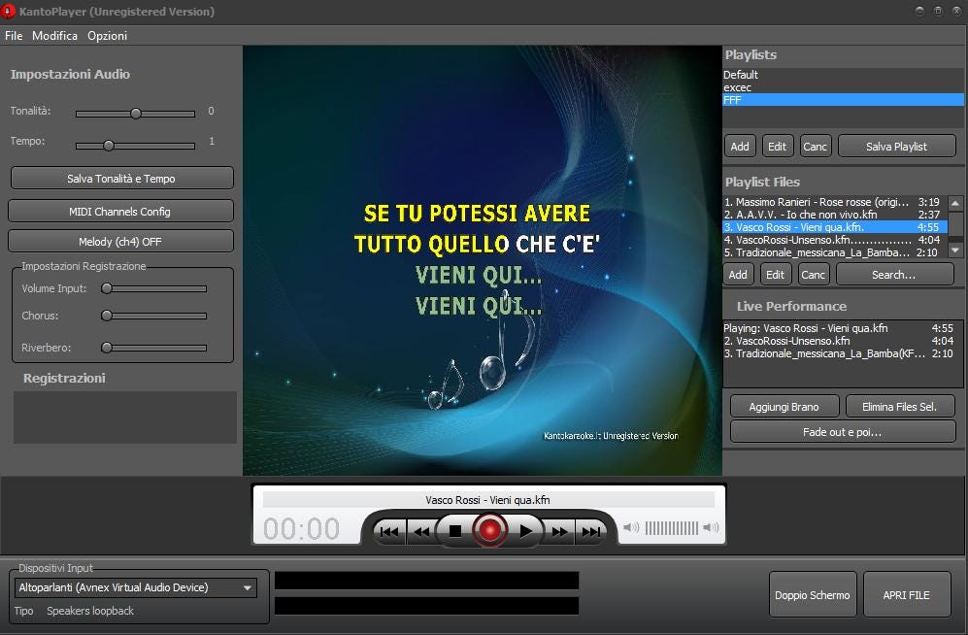968x635 pixels.
Task: Rewind the playing song
Action: [x=422, y=531]
